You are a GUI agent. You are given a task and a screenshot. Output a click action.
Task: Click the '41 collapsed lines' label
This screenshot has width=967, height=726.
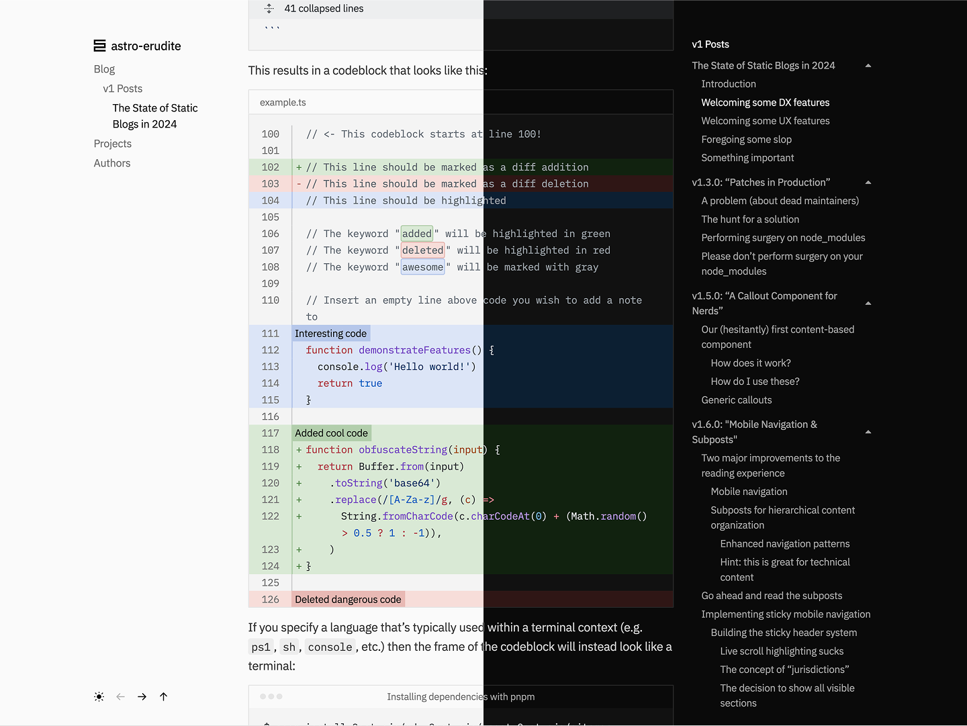[x=324, y=9]
